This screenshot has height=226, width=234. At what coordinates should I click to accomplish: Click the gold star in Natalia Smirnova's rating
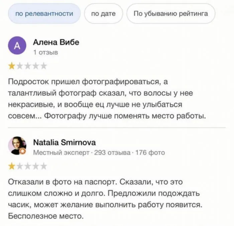pos(12,166)
